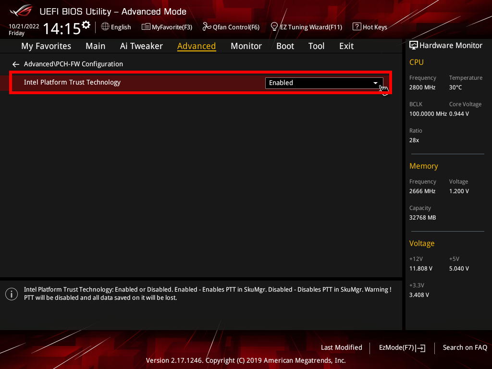Click Last Modified button

point(342,348)
